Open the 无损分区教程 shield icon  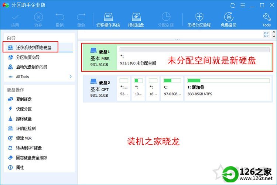point(199,17)
